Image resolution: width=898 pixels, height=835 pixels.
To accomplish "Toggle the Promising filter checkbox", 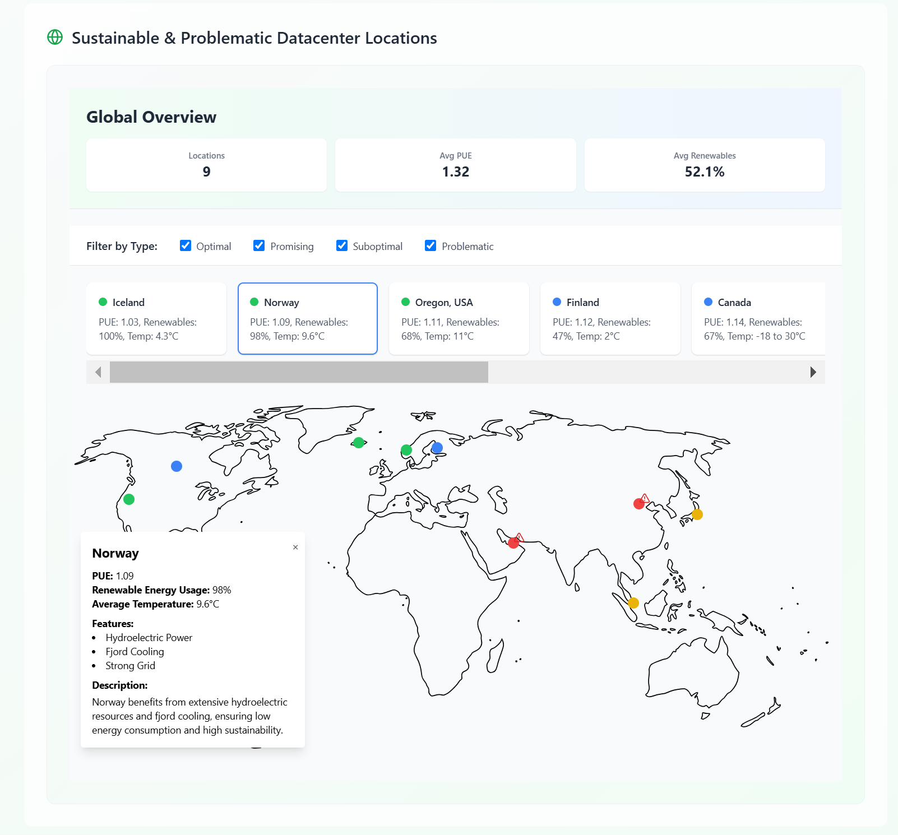I will pos(259,246).
